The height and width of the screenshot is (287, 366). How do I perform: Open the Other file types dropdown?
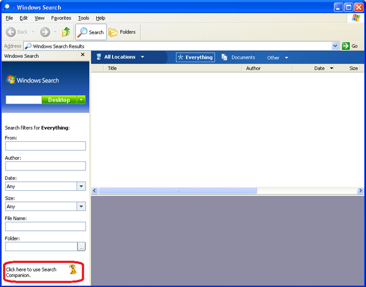[277, 58]
